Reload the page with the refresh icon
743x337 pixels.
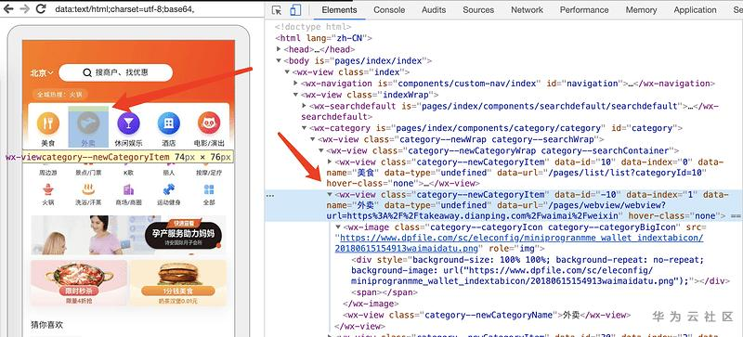tap(41, 8)
